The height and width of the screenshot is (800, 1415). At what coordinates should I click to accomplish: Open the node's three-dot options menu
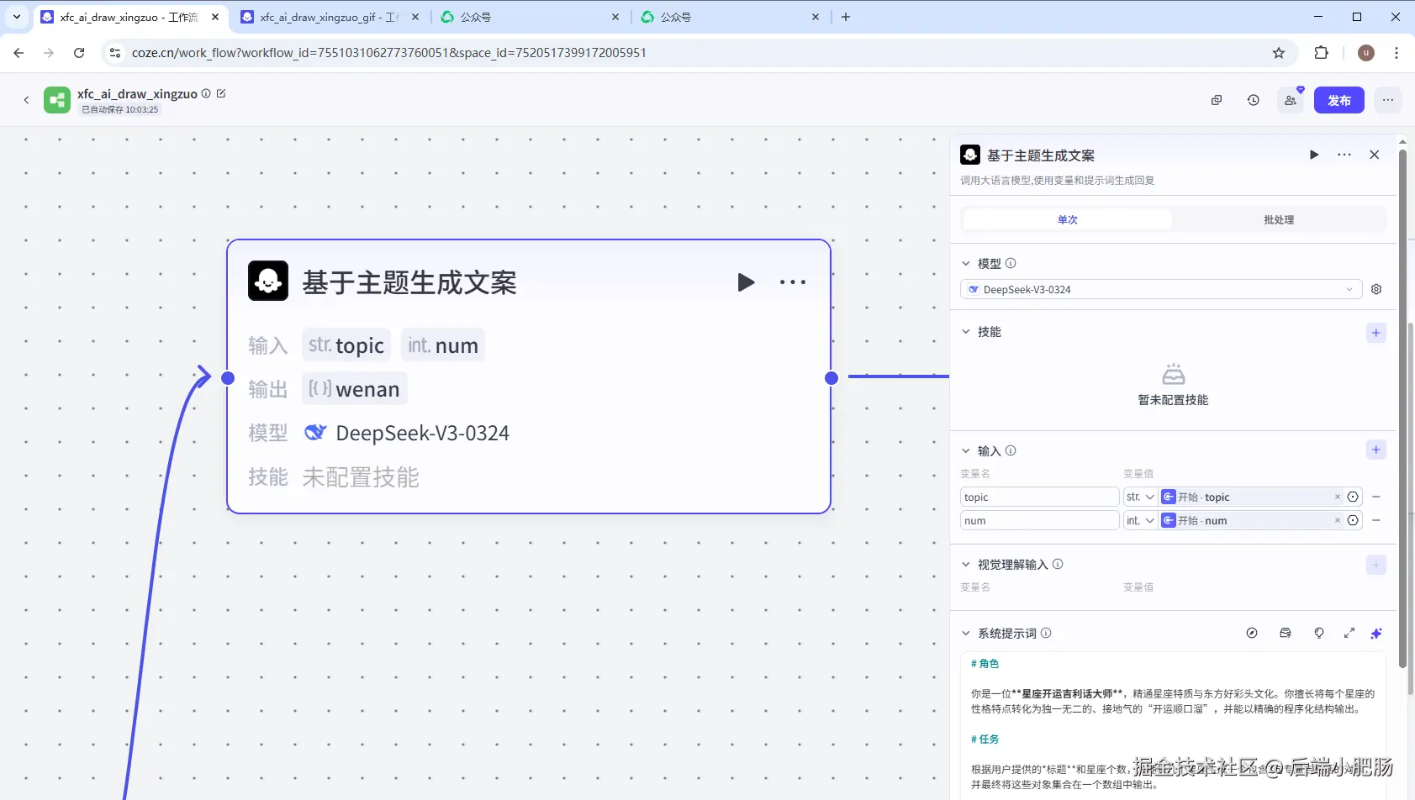coord(792,282)
